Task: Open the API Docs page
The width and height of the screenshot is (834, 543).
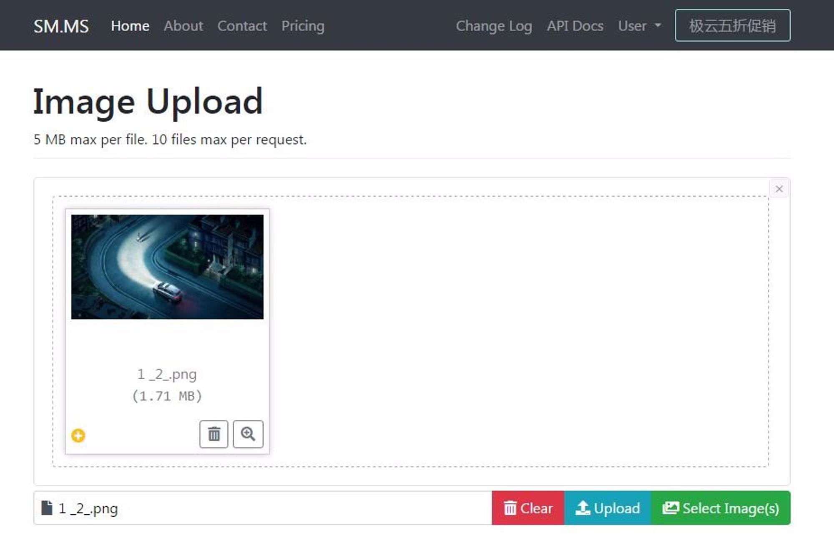Action: (x=575, y=26)
